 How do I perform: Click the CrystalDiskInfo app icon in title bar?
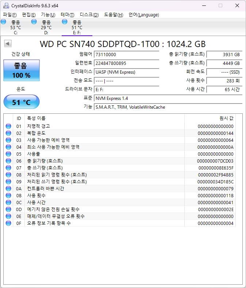(6, 6)
